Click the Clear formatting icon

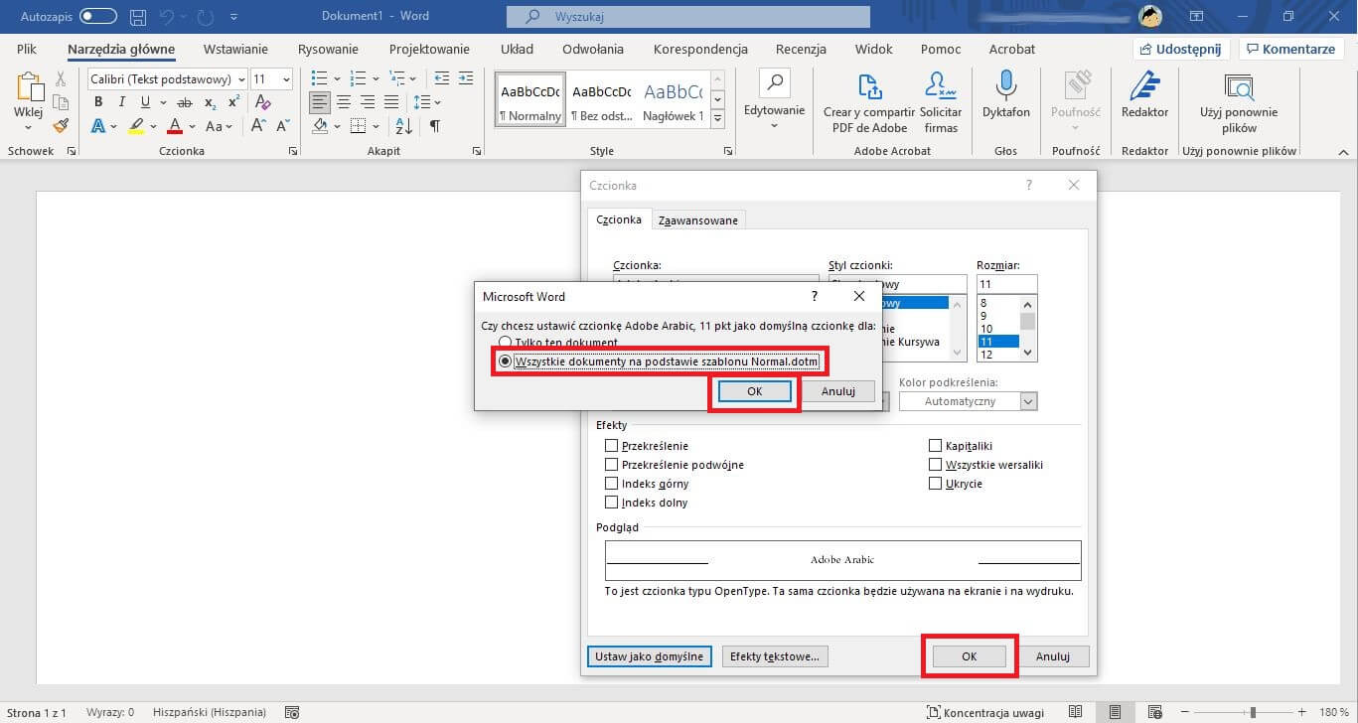point(263,102)
